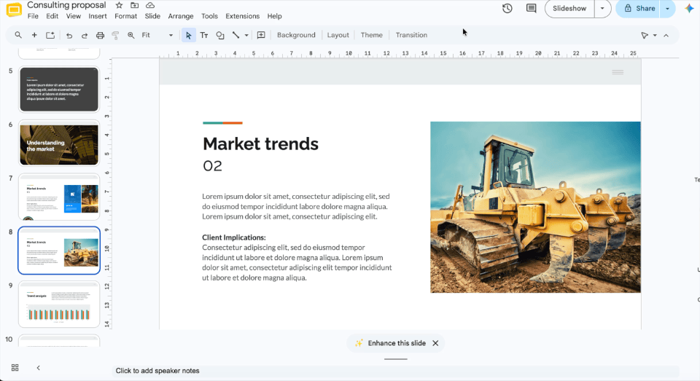Click the Client Implications: heading
This screenshot has width=700, height=381.
click(x=234, y=237)
